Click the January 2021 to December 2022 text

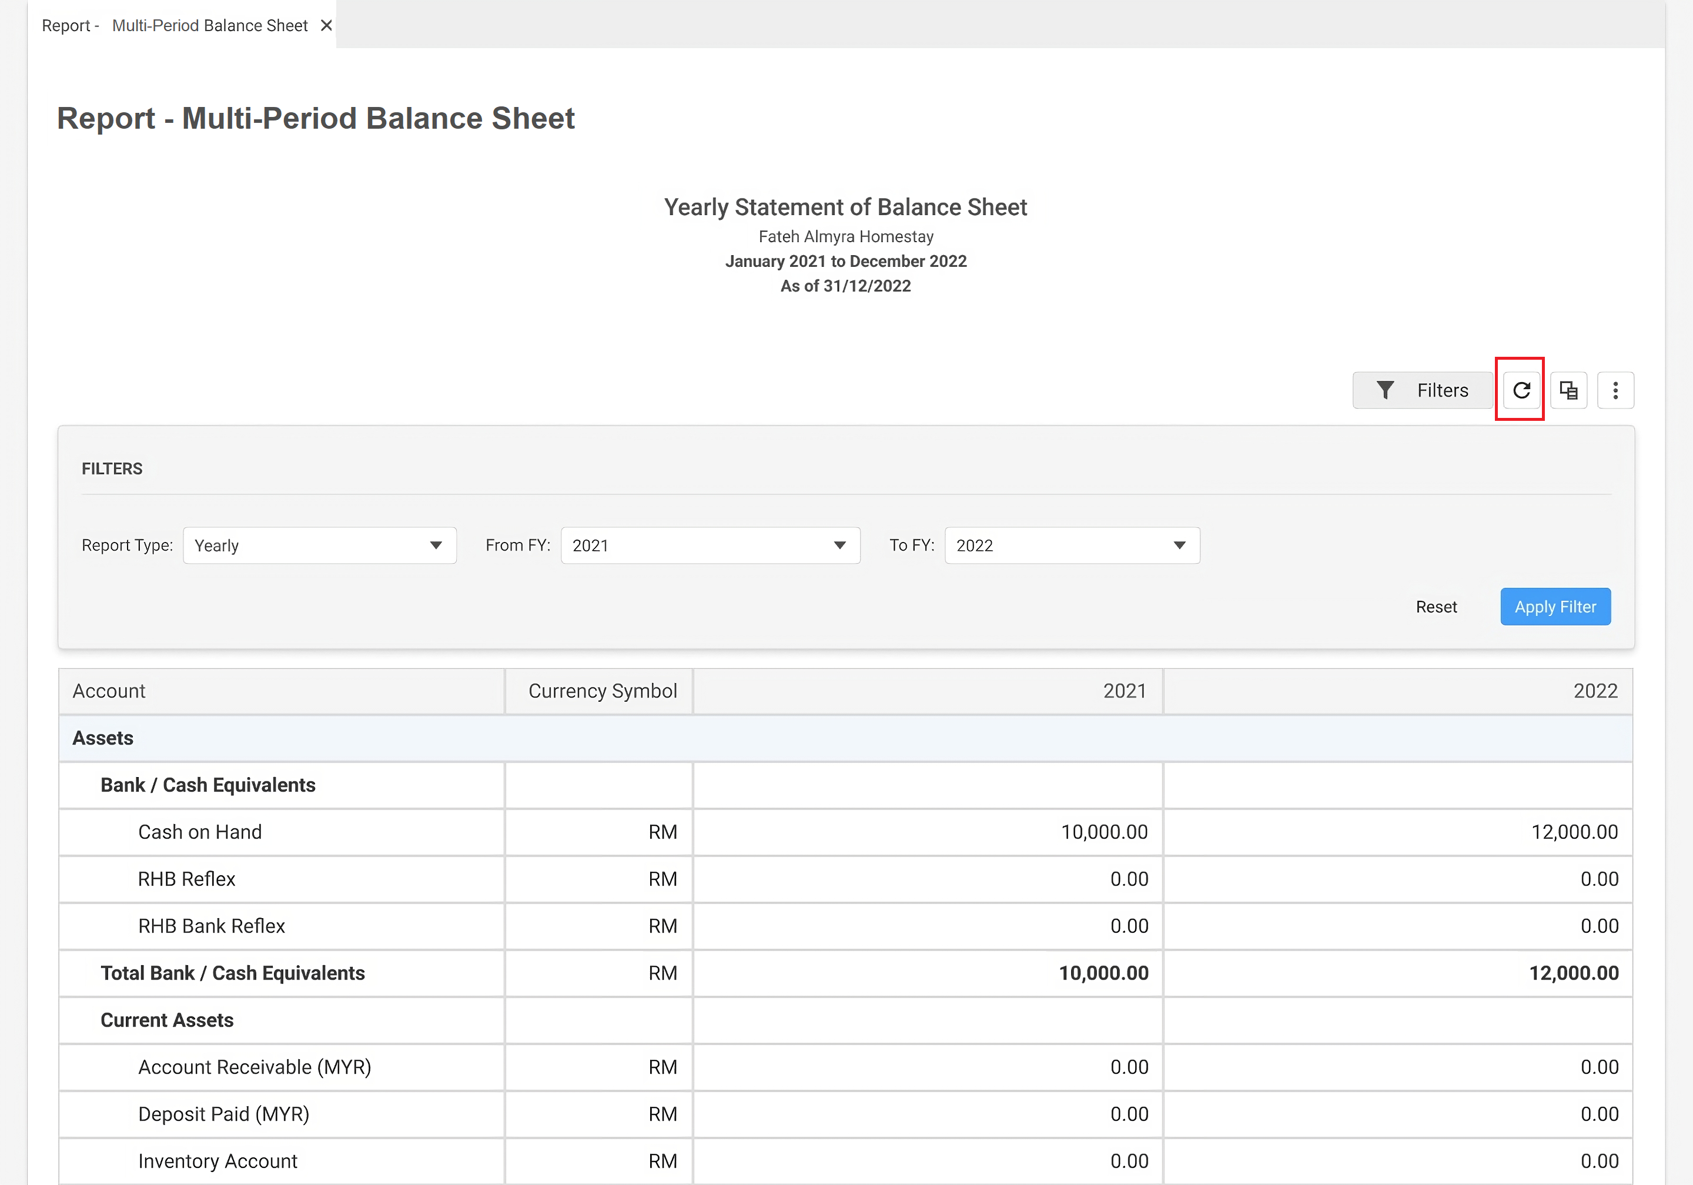pos(846,261)
